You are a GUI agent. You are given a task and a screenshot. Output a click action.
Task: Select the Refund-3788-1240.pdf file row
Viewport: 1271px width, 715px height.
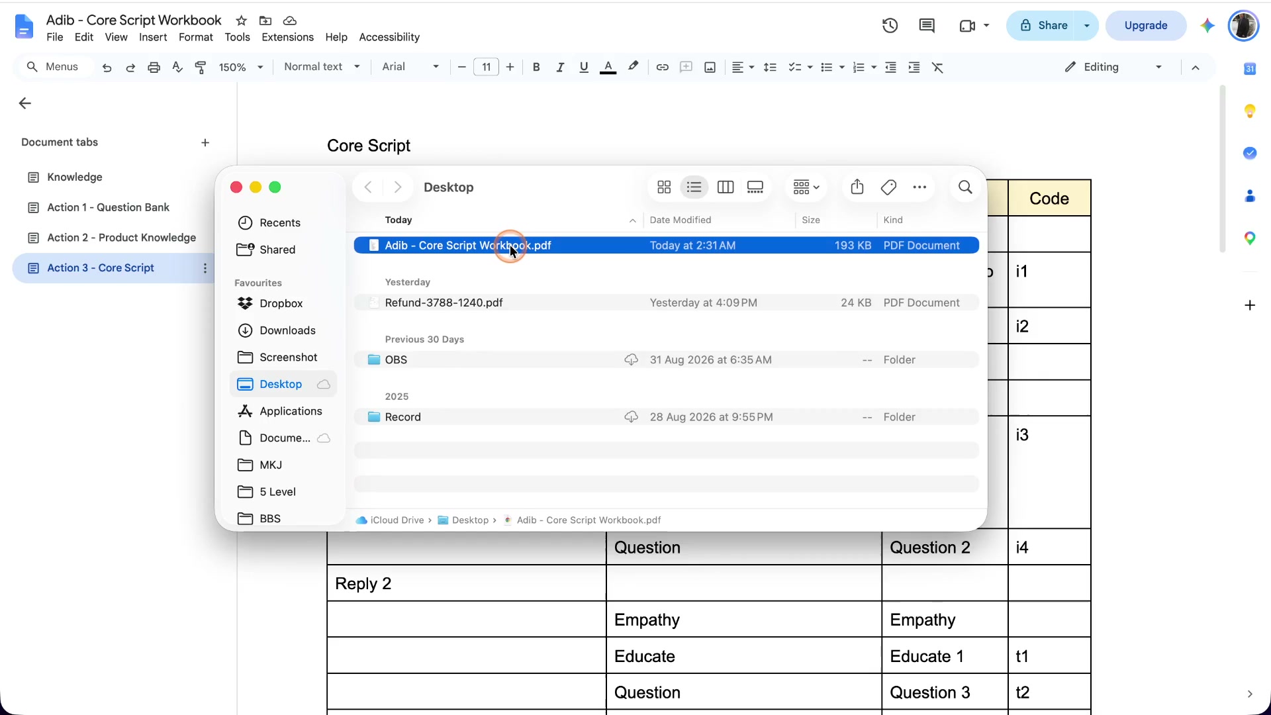click(x=667, y=303)
